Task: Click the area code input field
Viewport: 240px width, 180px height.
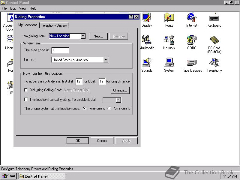Action: tap(60, 50)
